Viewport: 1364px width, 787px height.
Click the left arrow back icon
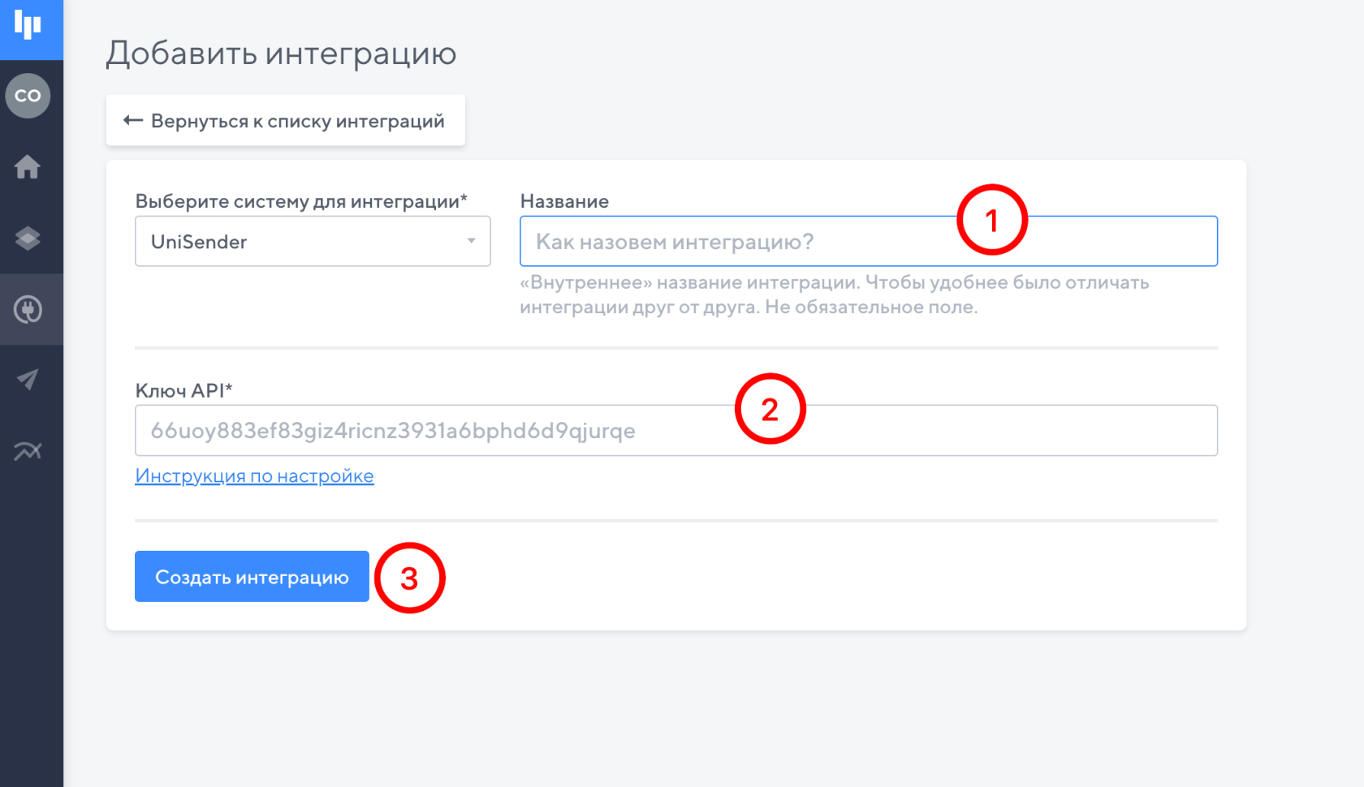133,121
